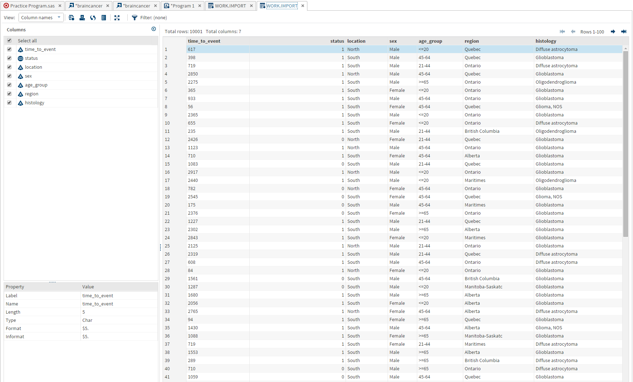Switch to the Practice Program.sas tab
The width and height of the screenshot is (633, 382).
coord(32,6)
